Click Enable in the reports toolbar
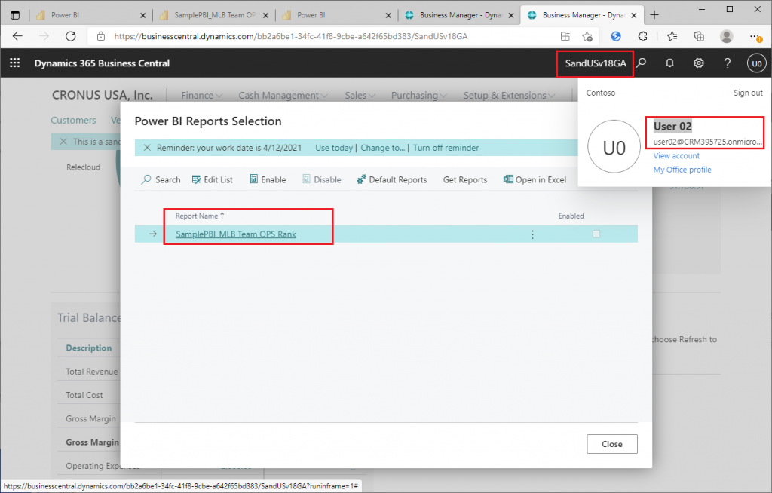This screenshot has width=772, height=493. [268, 179]
